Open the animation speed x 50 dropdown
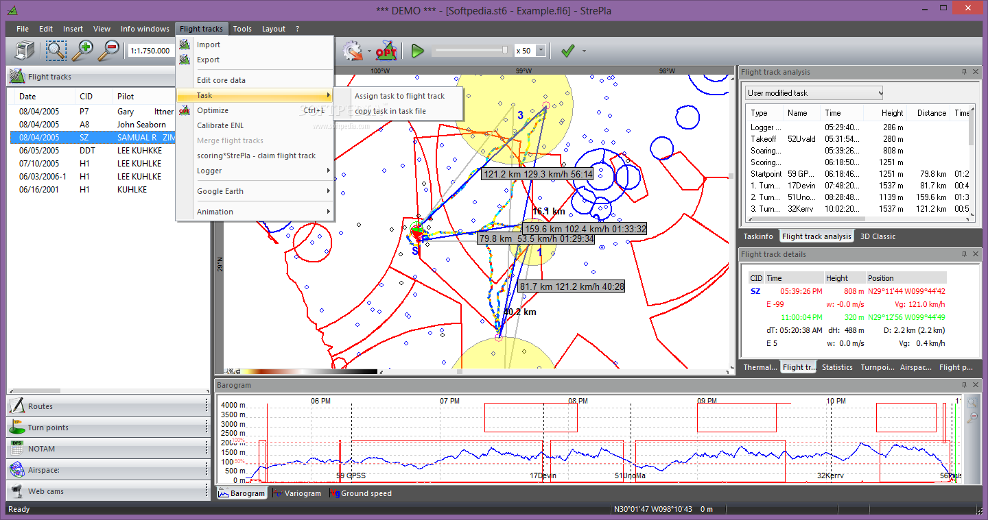Image resolution: width=988 pixels, height=520 pixels. (x=541, y=51)
